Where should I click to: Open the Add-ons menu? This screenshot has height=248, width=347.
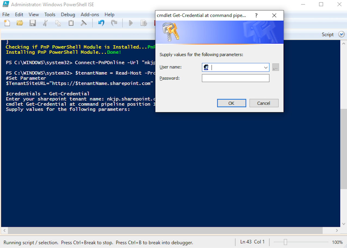click(90, 15)
